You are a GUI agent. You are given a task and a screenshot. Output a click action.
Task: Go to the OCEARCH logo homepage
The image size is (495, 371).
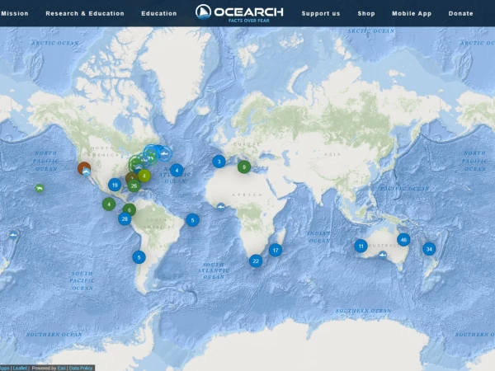[x=239, y=12]
